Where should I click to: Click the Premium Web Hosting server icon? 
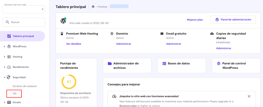pos(62,34)
